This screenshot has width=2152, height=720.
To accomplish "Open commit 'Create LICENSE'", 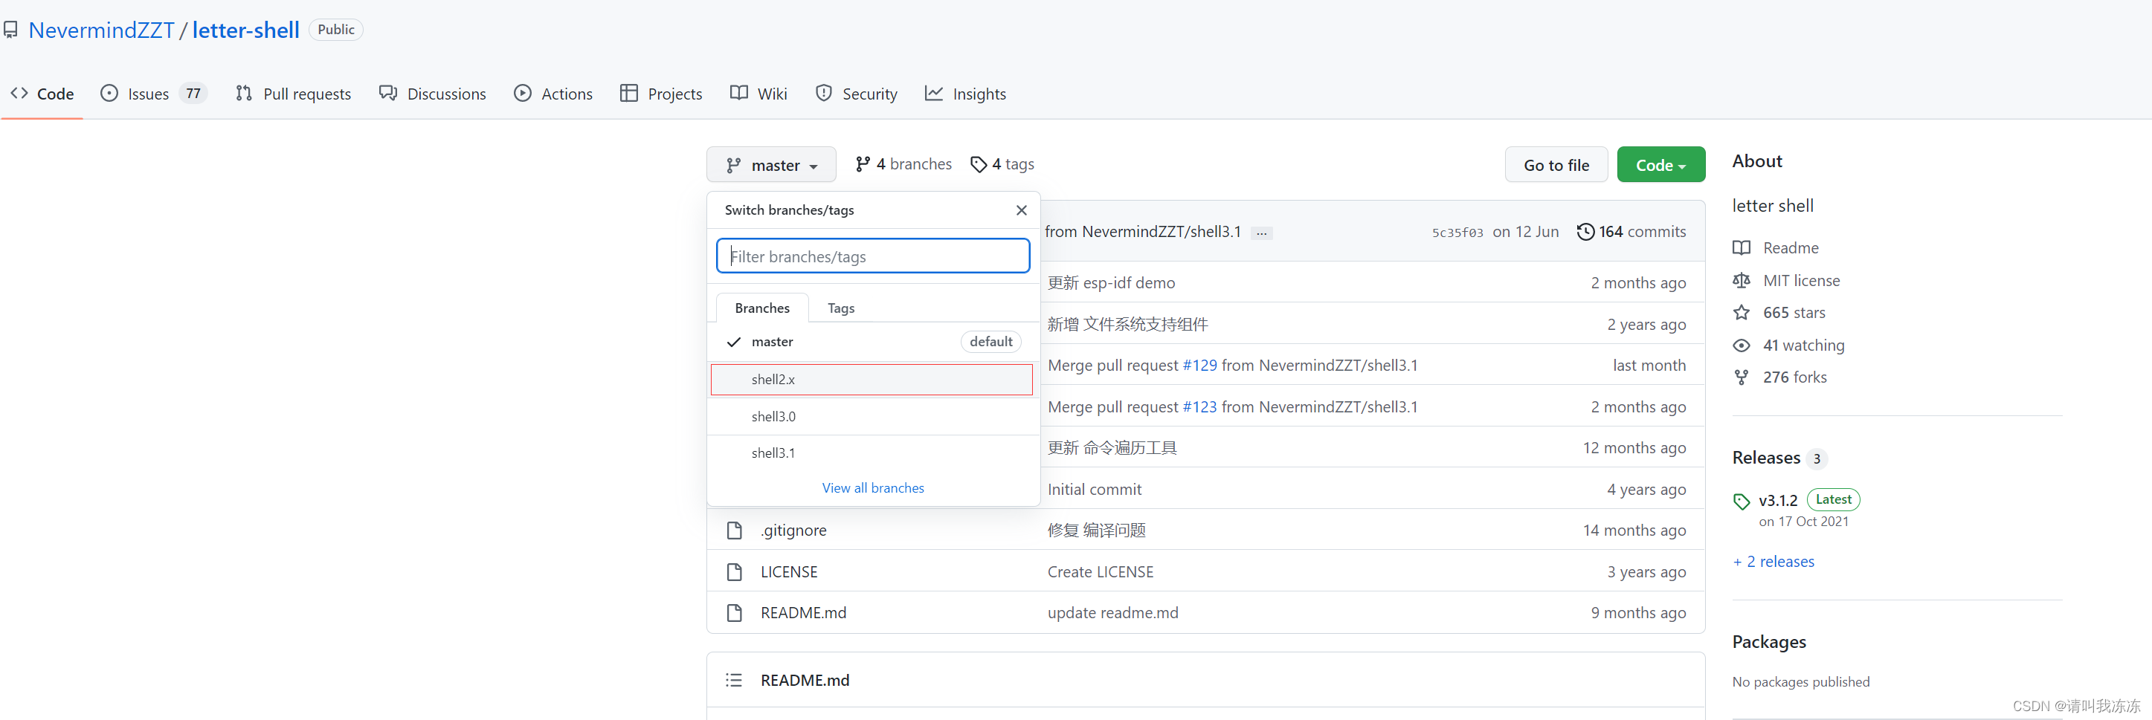I will point(1101,571).
